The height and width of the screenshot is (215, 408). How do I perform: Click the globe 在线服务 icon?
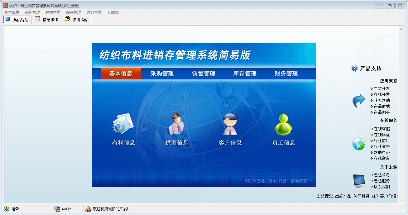tap(359, 144)
